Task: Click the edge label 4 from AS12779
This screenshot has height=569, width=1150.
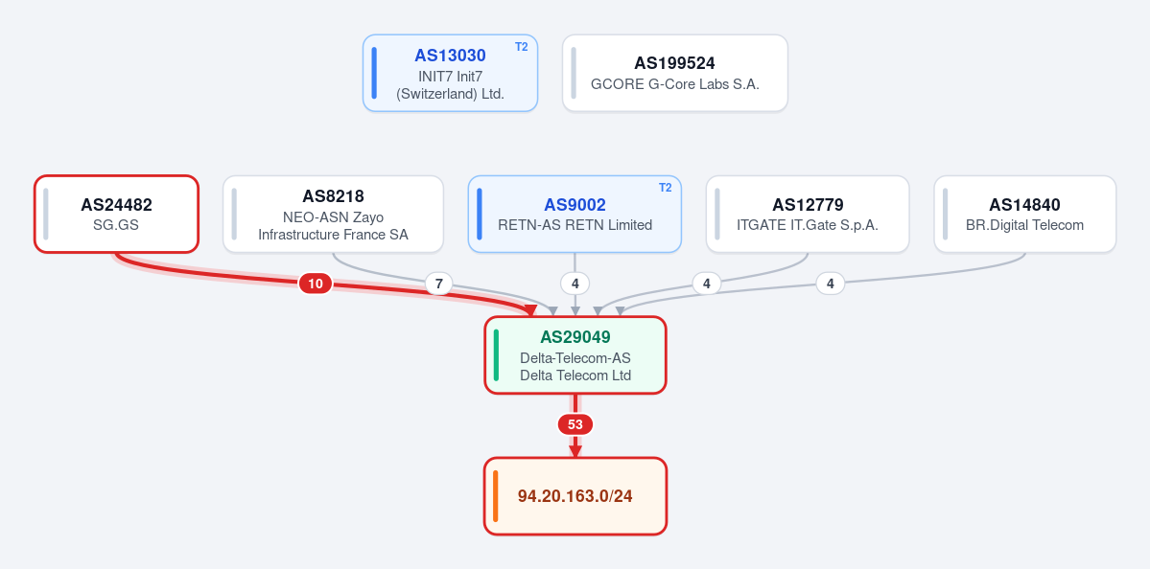Action: coord(706,283)
